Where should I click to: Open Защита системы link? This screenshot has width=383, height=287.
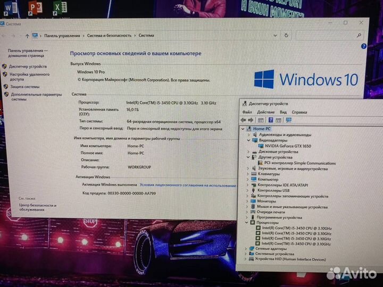(24, 87)
